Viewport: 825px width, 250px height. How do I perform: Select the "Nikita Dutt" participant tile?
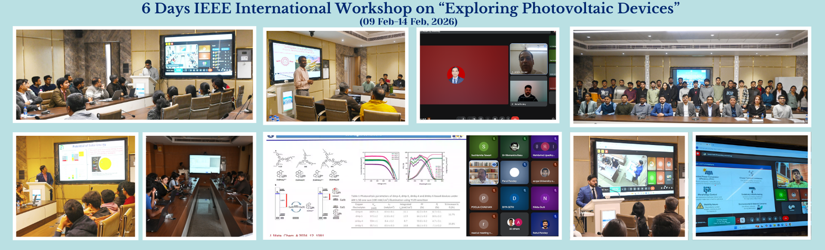click(x=544, y=198)
